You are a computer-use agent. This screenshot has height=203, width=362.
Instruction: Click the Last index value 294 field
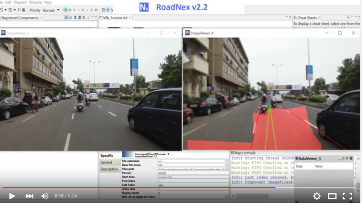coord(193,185)
